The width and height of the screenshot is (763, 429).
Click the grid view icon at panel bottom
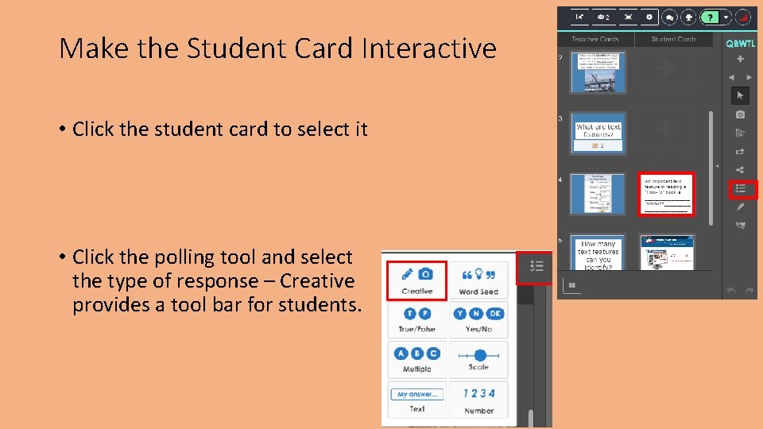click(571, 285)
